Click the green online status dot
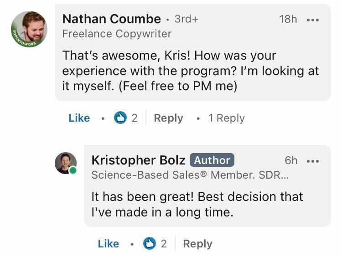The image size is (342, 257). click(x=73, y=170)
